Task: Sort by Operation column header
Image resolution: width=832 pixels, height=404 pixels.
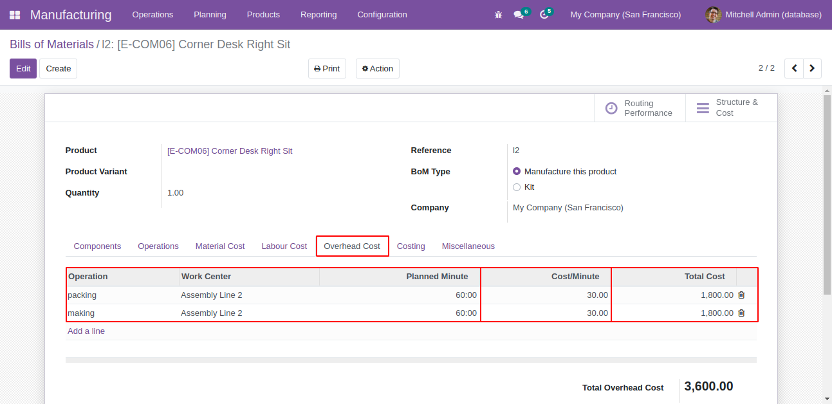Action: pyautogui.click(x=123, y=277)
